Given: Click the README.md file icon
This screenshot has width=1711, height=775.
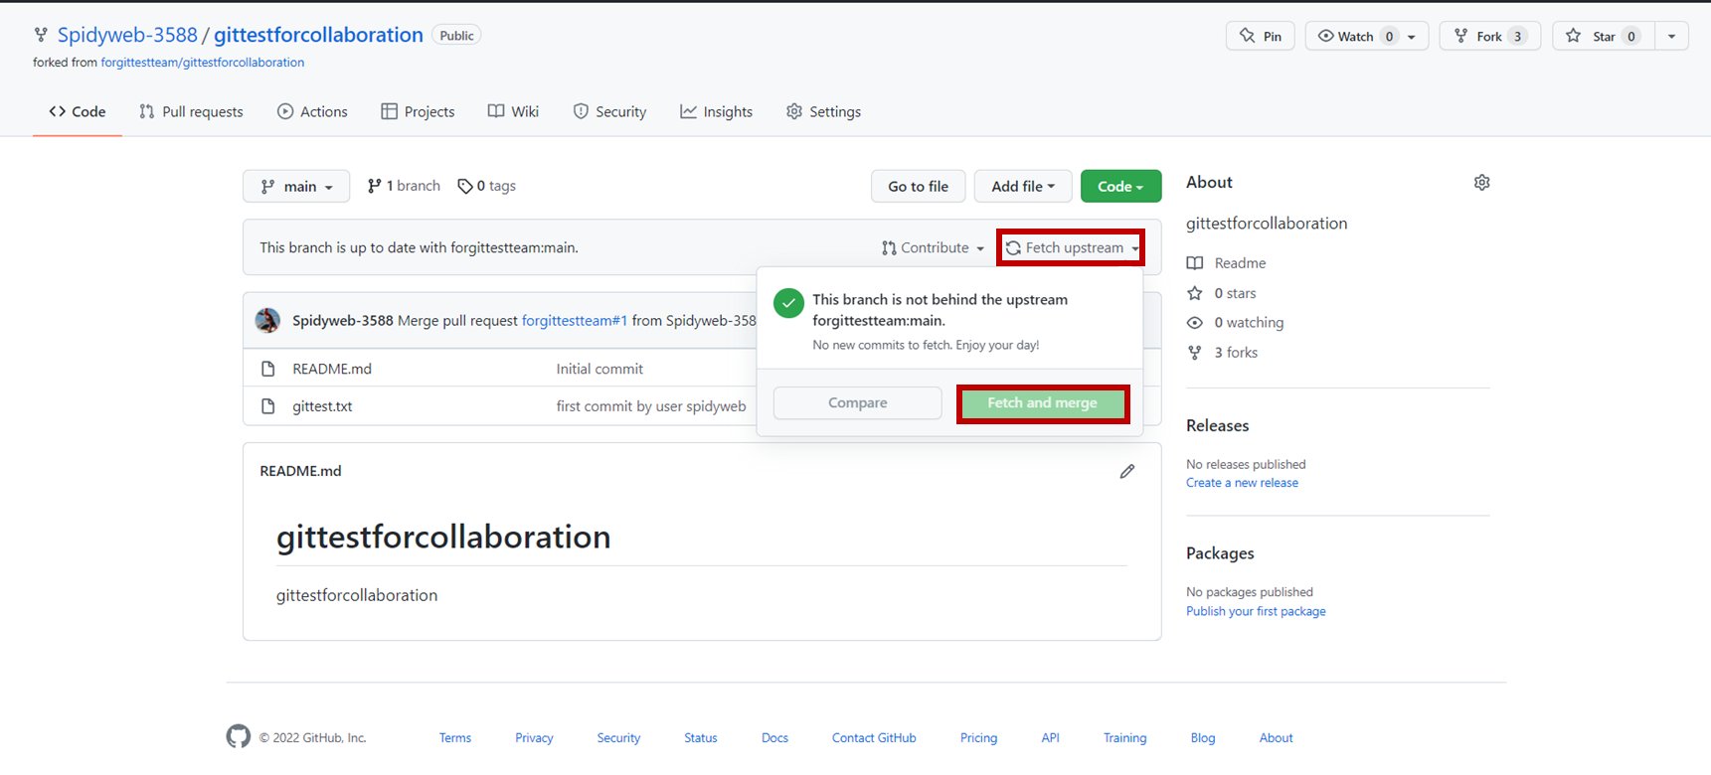Looking at the screenshot, I should tap(267, 369).
